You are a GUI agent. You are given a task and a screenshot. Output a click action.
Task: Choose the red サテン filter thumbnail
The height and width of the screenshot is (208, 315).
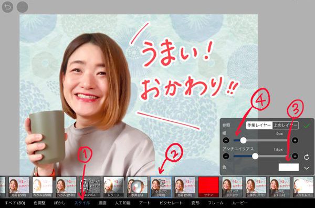(x=208, y=187)
